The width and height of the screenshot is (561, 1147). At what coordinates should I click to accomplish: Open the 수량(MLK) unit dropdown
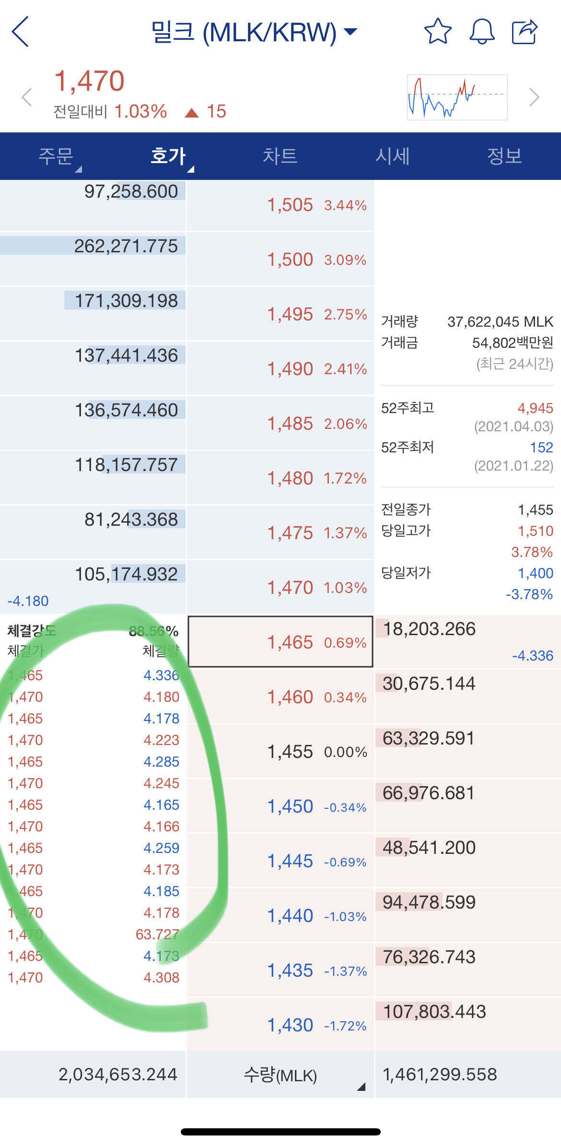[x=280, y=1075]
